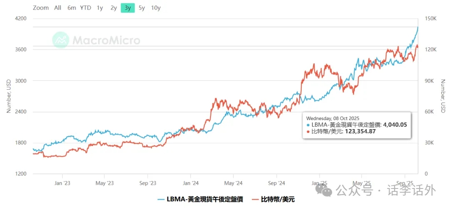The width and height of the screenshot is (450, 208).
Task: Change zoom range to 5y
Action: (x=142, y=8)
